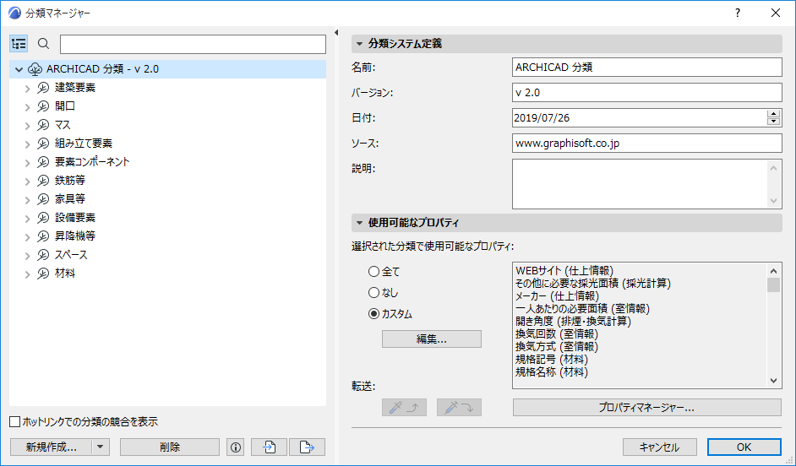This screenshot has width=796, height=466.
Task: Click the export classification file icon
Action: coord(307,447)
